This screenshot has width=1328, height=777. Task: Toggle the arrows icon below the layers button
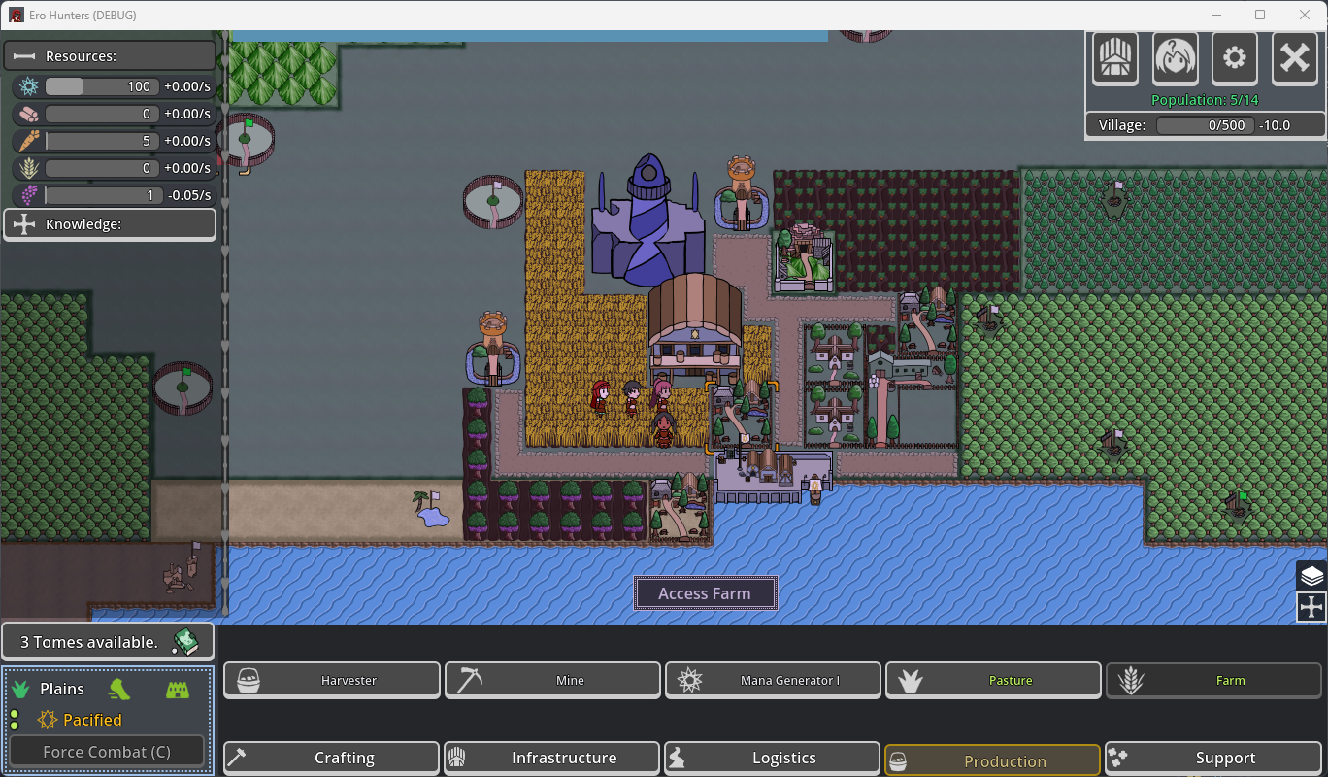coord(1311,608)
